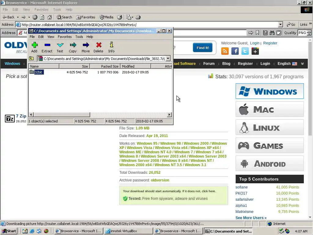The image size is (313, 235).
Task: Click the Copy toolbar icon in 7-Zip
Action: 73,47
